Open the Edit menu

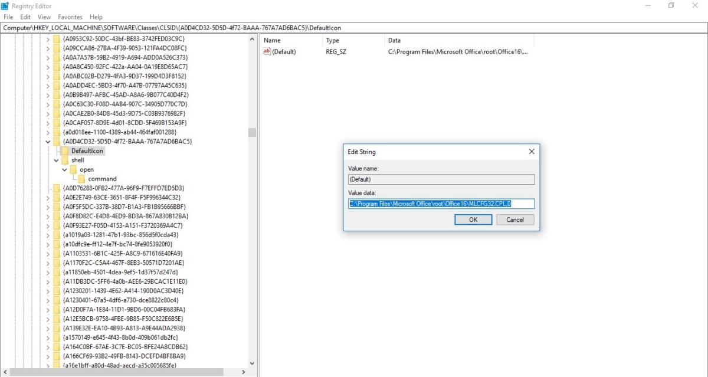[25, 17]
